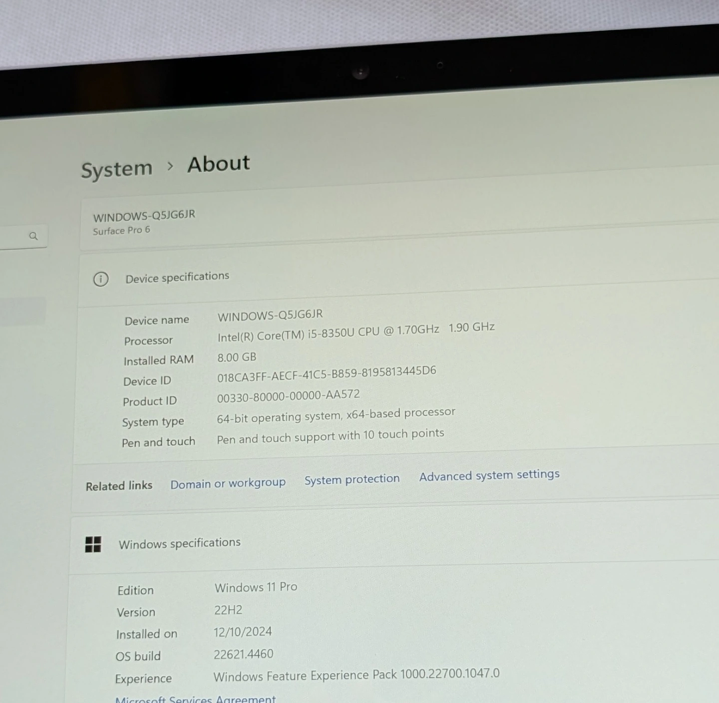The image size is (719, 703).
Task: Click the Installed RAM label
Action: coord(159,360)
